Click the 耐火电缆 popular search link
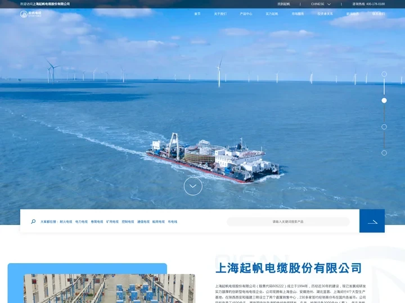Screen dimensions: 405x303 [x=66, y=222]
